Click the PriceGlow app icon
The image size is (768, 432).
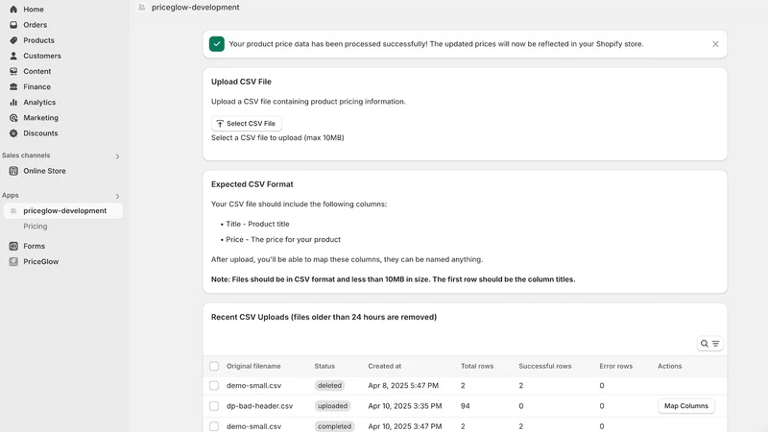pos(13,261)
